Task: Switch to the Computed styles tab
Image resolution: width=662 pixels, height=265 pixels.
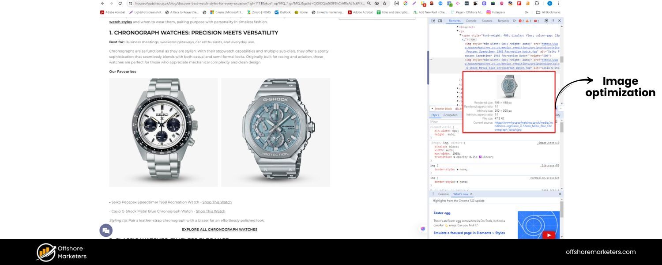Action: (x=450, y=115)
